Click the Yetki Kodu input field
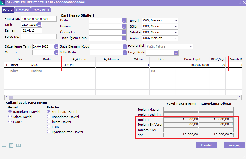The image size is (246, 159). (106, 53)
